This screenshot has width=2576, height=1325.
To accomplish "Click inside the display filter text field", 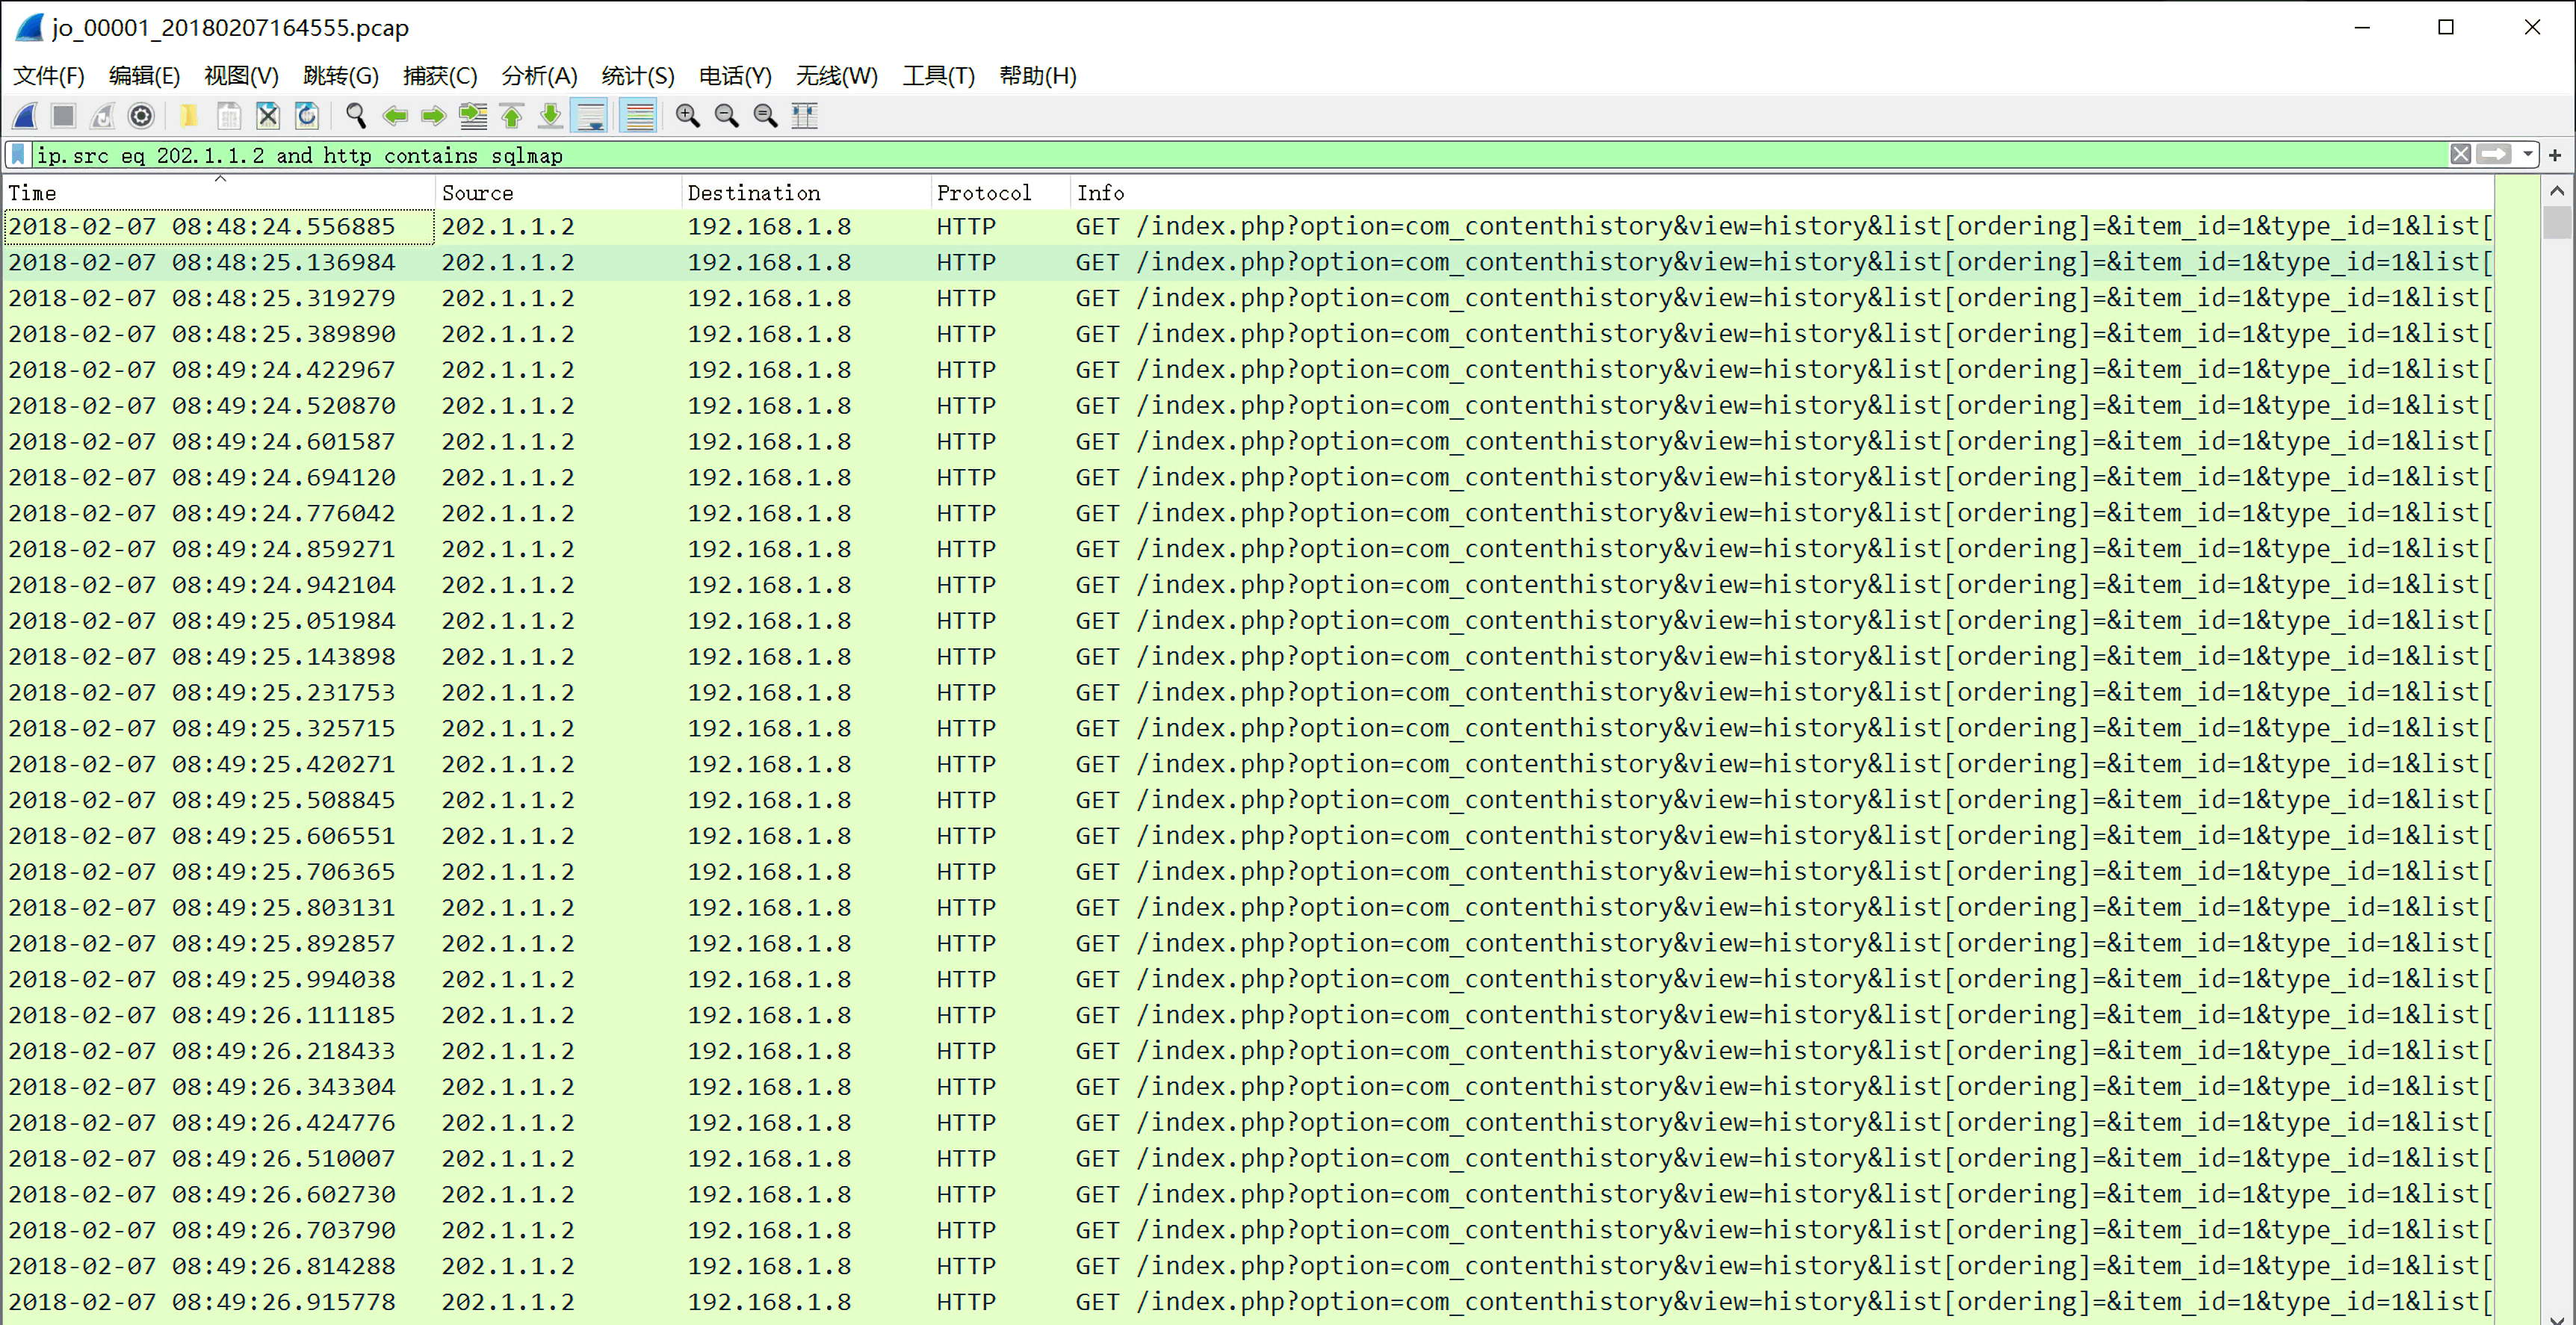I will (1239, 155).
